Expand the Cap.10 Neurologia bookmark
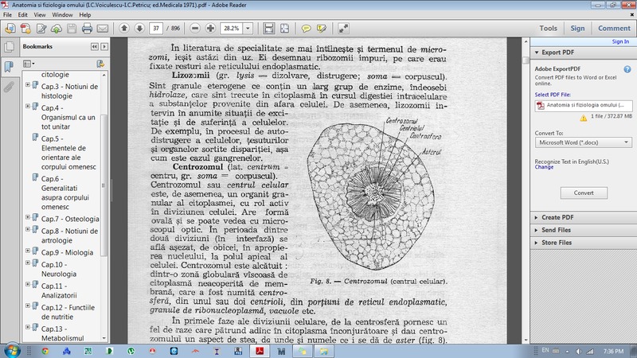The width and height of the screenshot is (637, 358). (x=28, y=263)
